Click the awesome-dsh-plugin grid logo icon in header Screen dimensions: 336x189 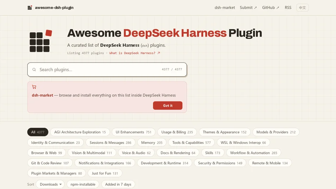30,8
